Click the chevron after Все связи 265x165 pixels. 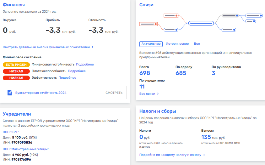pyautogui.click(x=158, y=94)
